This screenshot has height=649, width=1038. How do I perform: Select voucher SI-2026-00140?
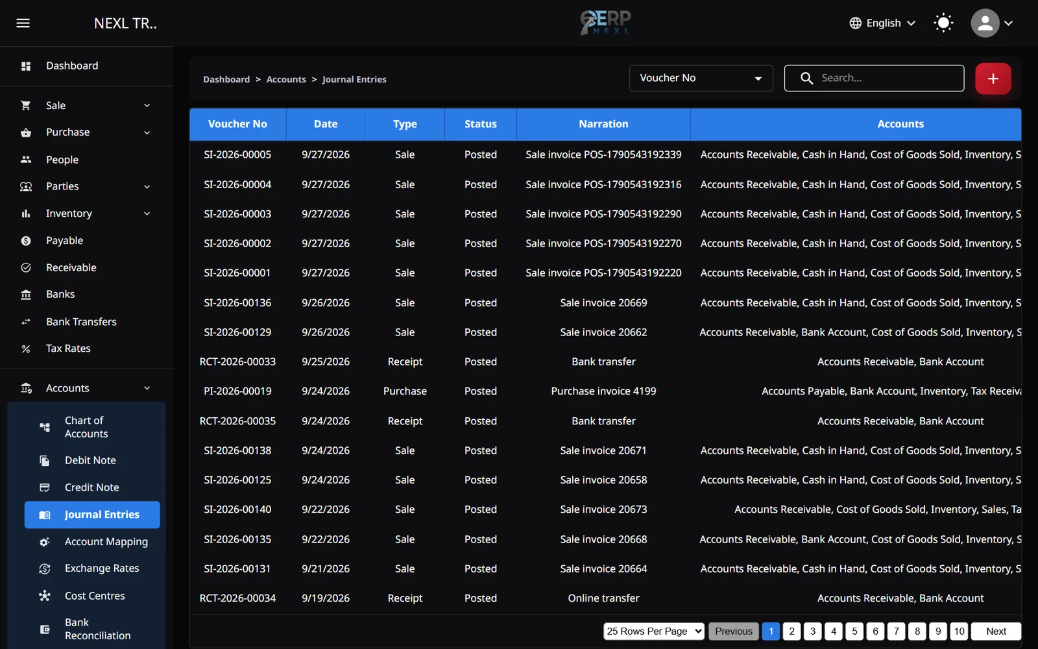[237, 509]
